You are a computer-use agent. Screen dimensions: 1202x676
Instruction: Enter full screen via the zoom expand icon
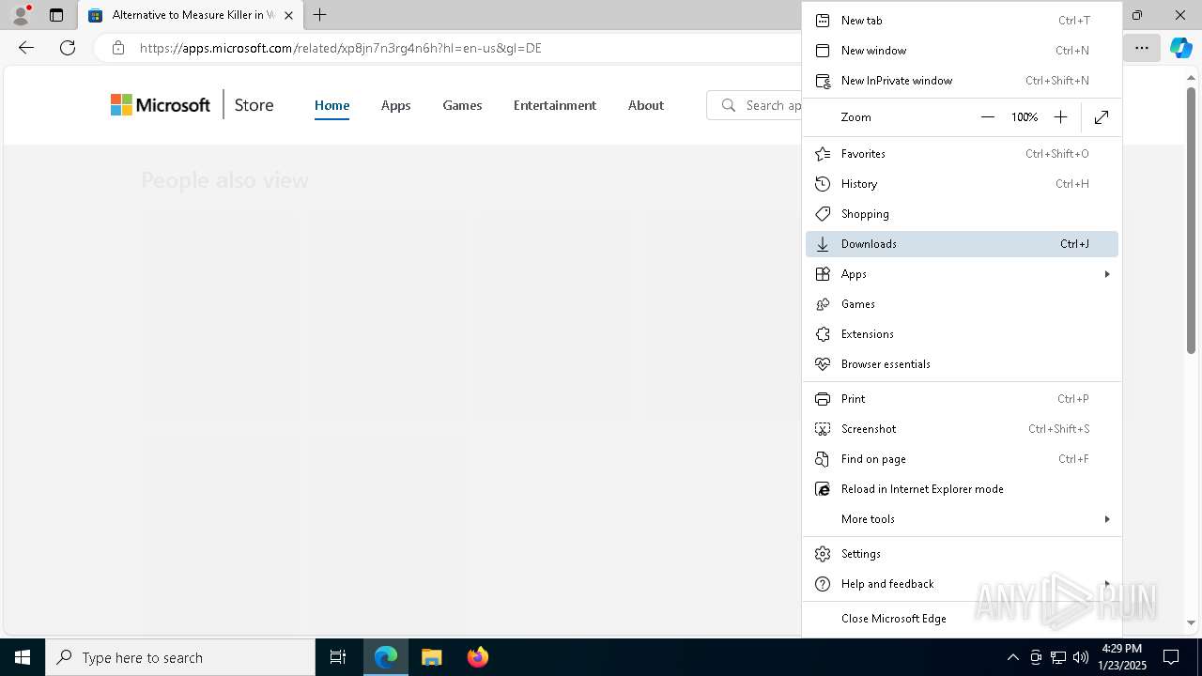point(1102,116)
